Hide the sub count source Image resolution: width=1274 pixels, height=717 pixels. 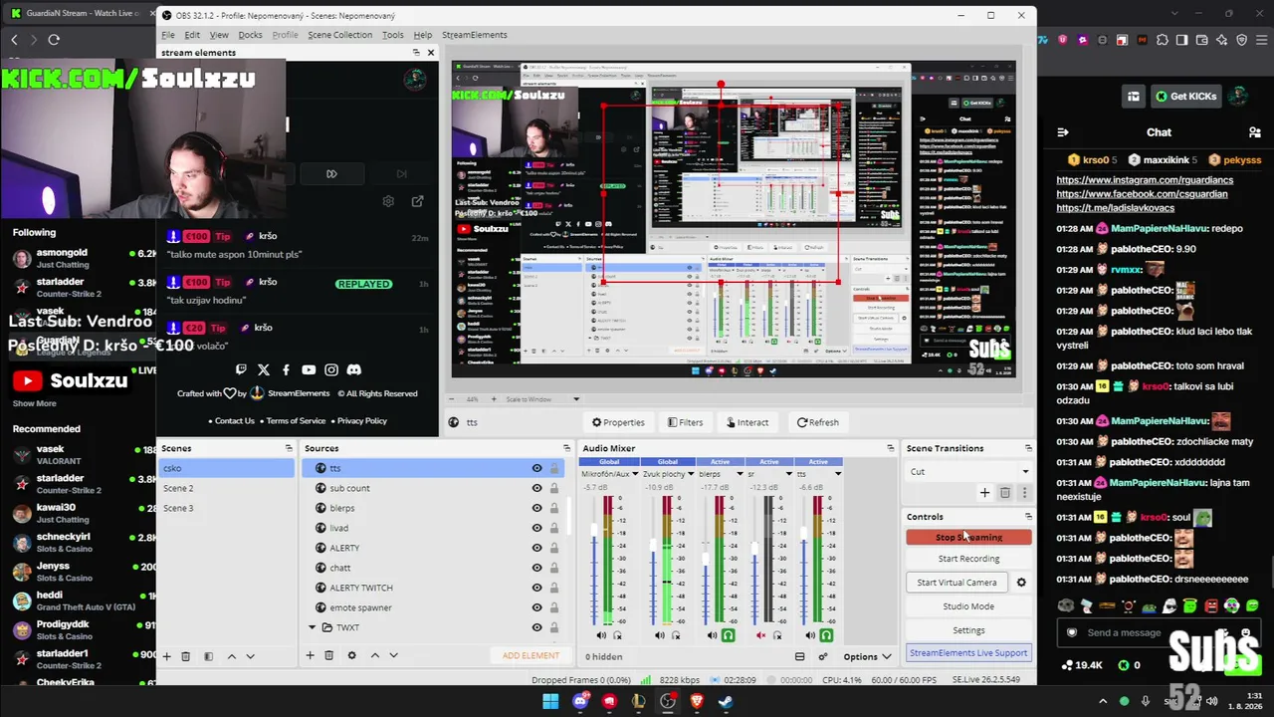[x=537, y=488]
